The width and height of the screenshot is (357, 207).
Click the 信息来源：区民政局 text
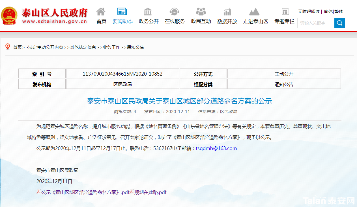click(218, 111)
